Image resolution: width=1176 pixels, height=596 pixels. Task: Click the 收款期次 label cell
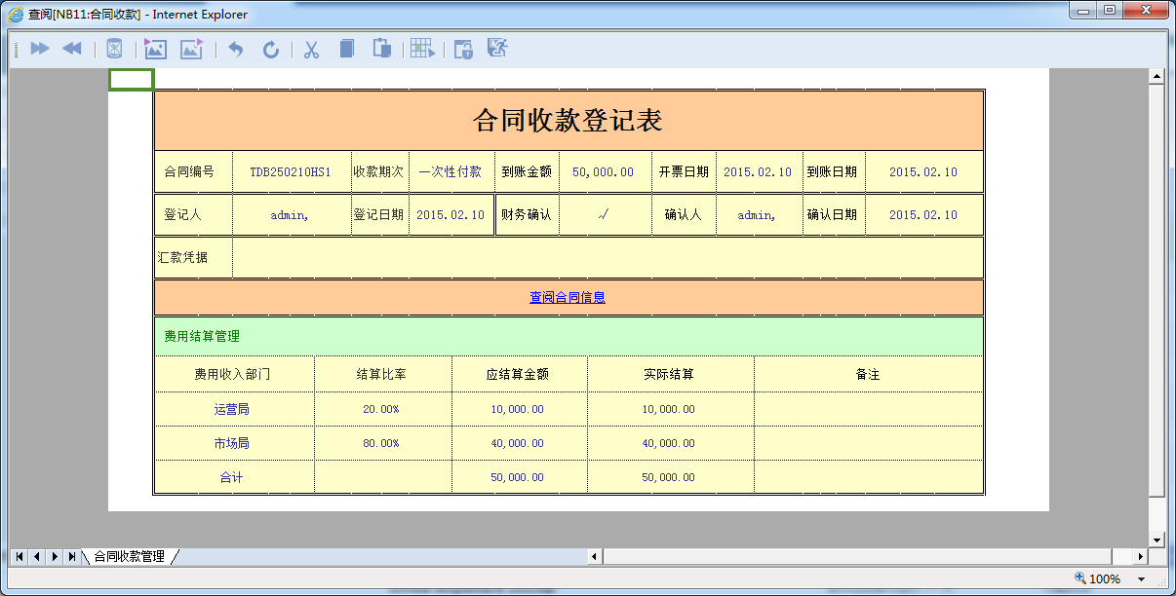tap(379, 172)
